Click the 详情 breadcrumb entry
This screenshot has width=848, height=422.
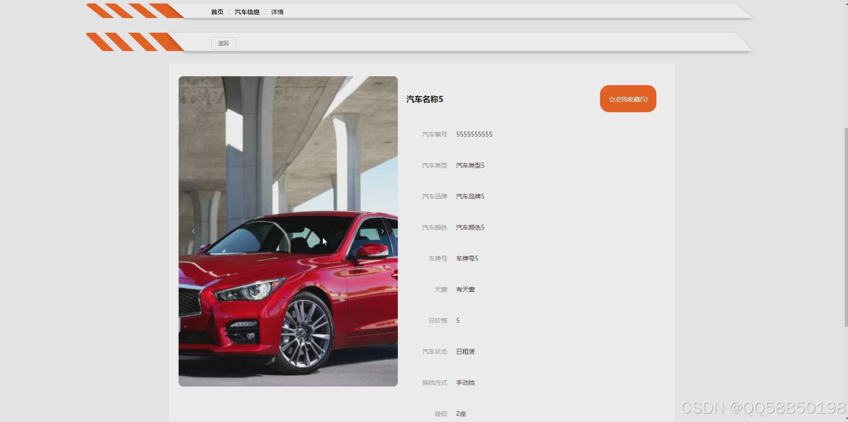277,12
